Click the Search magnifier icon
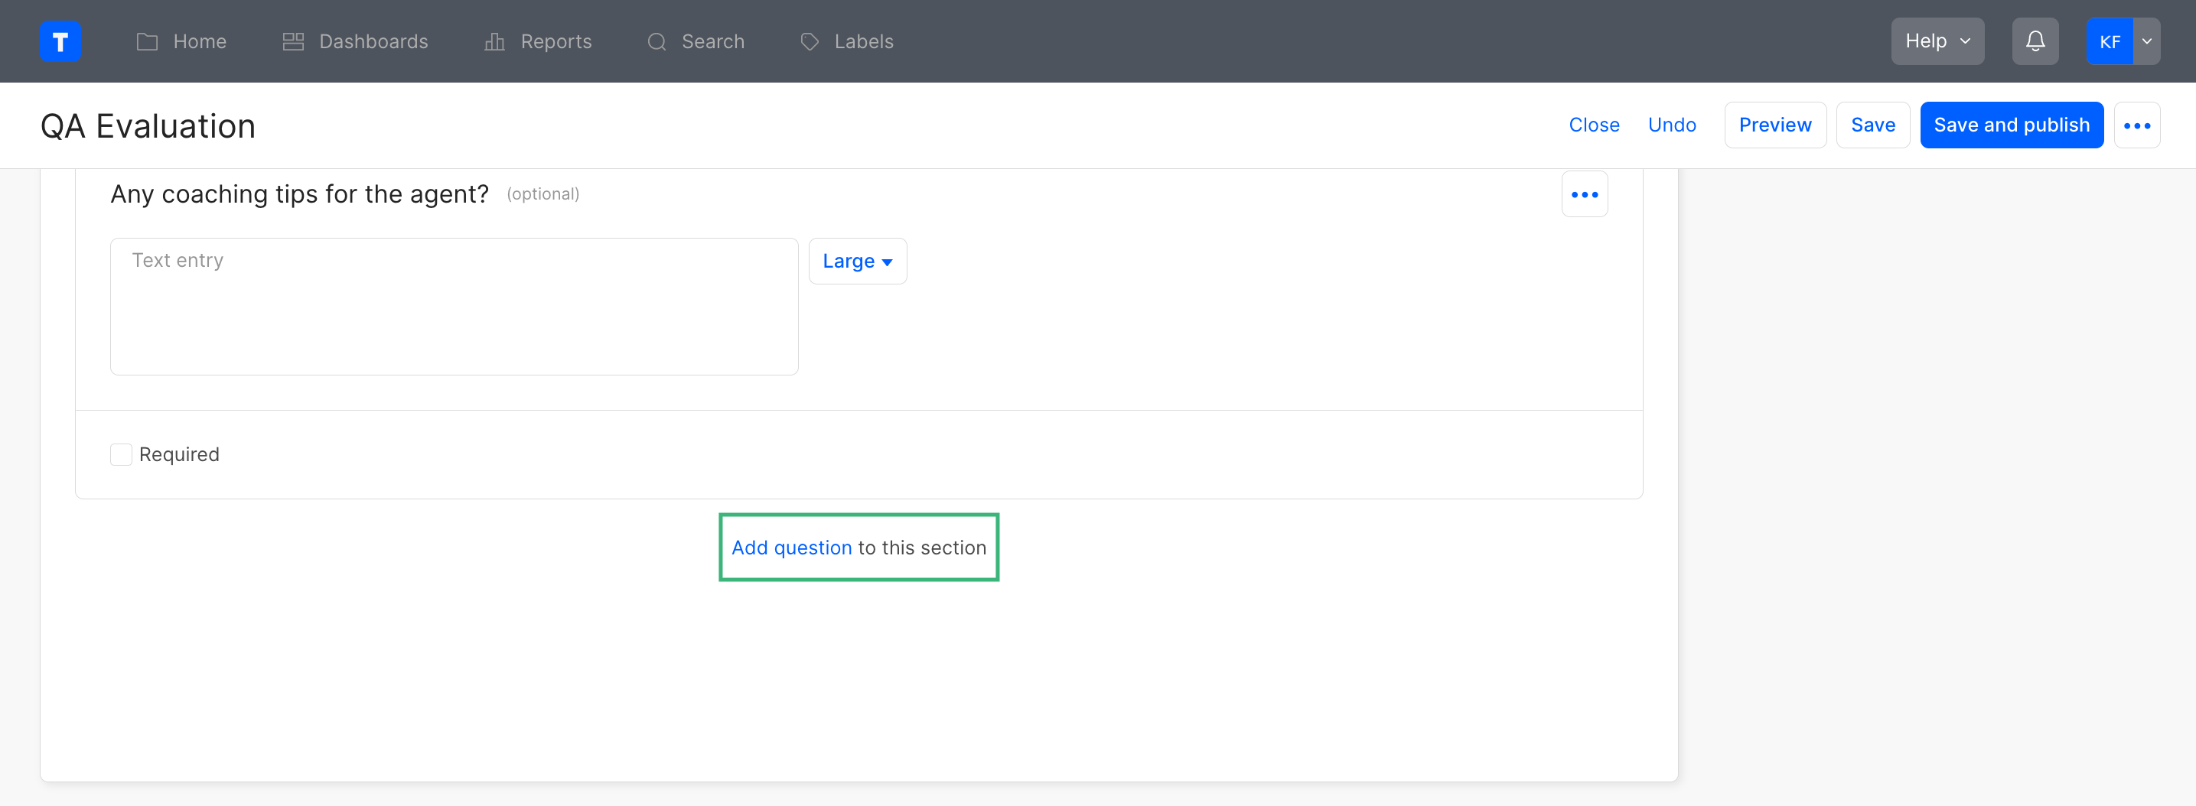Image resolution: width=2196 pixels, height=806 pixels. 657,41
